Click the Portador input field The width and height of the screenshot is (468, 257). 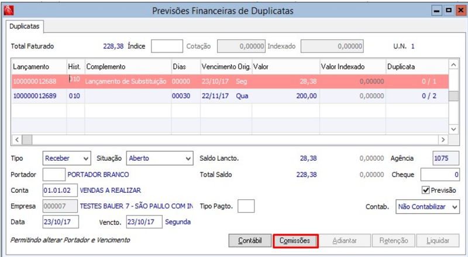54,175
